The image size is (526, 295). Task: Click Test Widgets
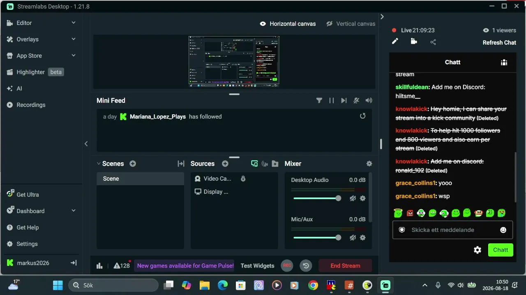pos(257,265)
